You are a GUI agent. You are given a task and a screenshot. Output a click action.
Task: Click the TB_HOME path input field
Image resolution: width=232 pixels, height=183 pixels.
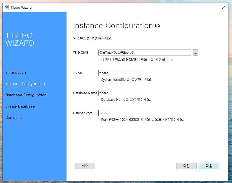145,53
